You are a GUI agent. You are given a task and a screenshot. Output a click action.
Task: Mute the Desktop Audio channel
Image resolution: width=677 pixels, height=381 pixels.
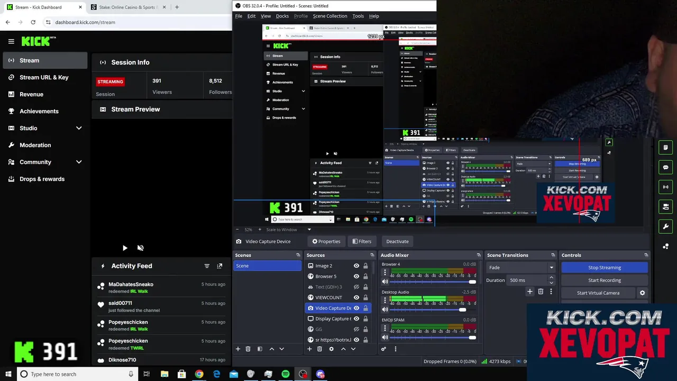pyautogui.click(x=385, y=309)
